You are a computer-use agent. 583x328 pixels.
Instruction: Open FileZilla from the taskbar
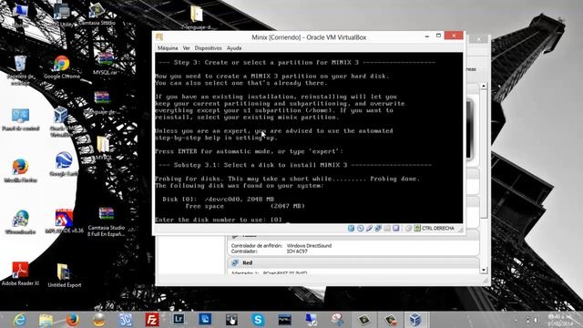coord(152,320)
